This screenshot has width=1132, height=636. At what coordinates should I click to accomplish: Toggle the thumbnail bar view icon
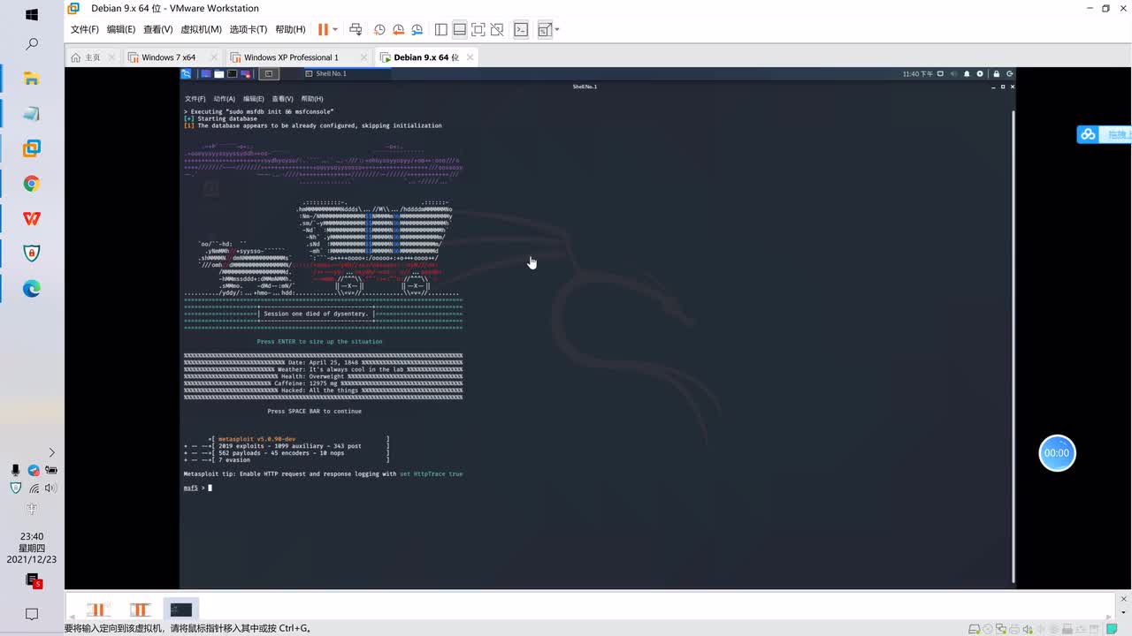coord(460,29)
